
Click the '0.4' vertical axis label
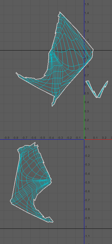pyautogui.click(x=87, y=102)
